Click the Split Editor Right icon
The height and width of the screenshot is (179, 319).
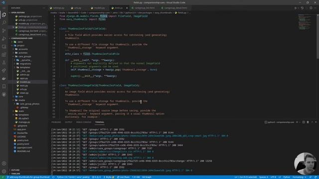click(311, 8)
